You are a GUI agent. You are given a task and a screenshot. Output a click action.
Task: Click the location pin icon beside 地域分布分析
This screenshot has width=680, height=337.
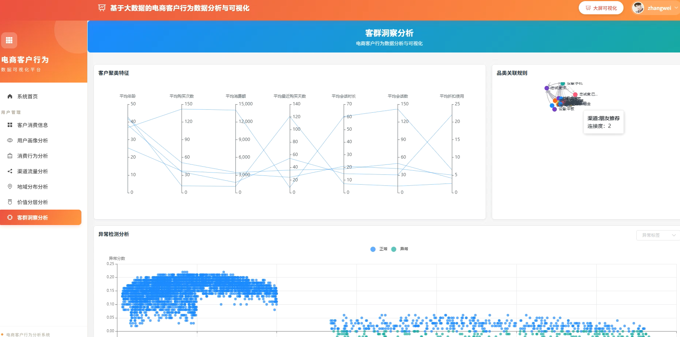pos(10,186)
